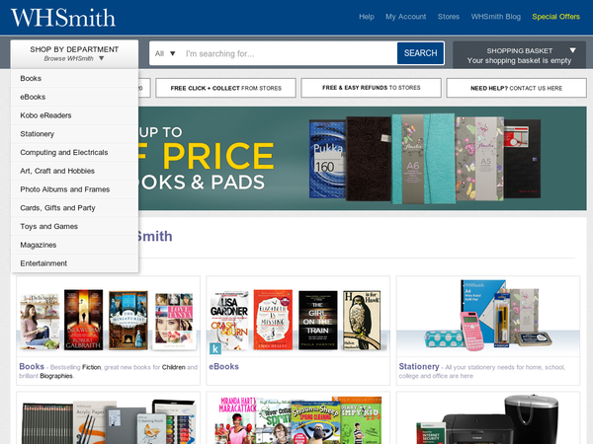Image resolution: width=593 pixels, height=444 pixels.
Task: Click The Girl on the Train cover
Action: pyautogui.click(x=317, y=320)
